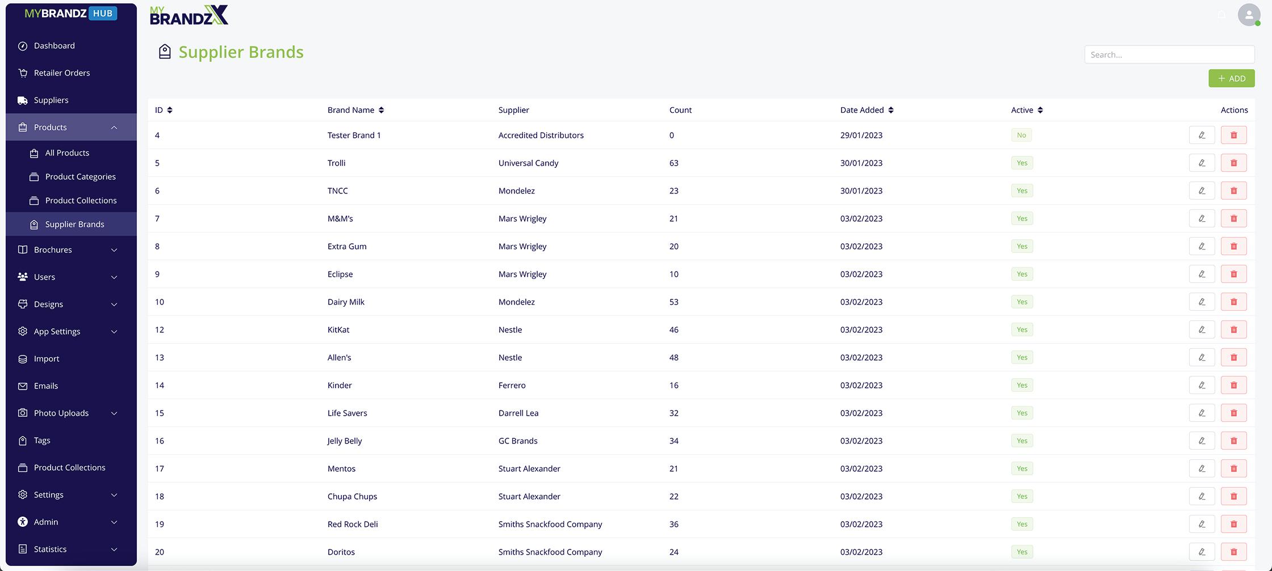Remove the KitKat brand row
1272x571 pixels.
[1233, 329]
